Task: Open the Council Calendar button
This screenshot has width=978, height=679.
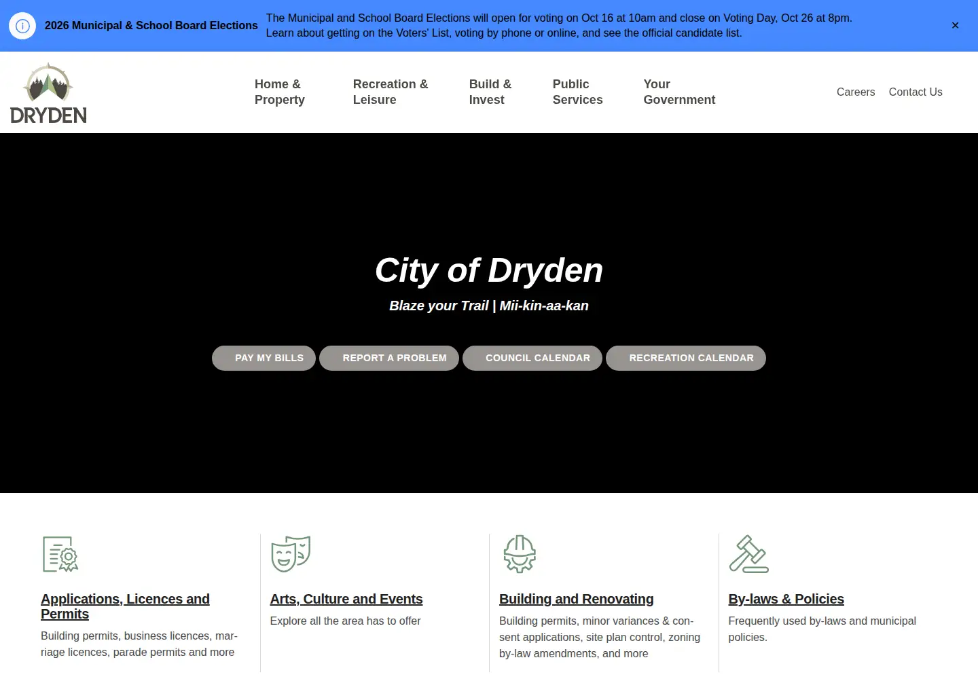Action: [532, 358]
